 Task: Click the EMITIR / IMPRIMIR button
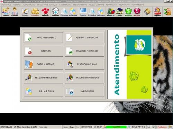click(44, 64)
